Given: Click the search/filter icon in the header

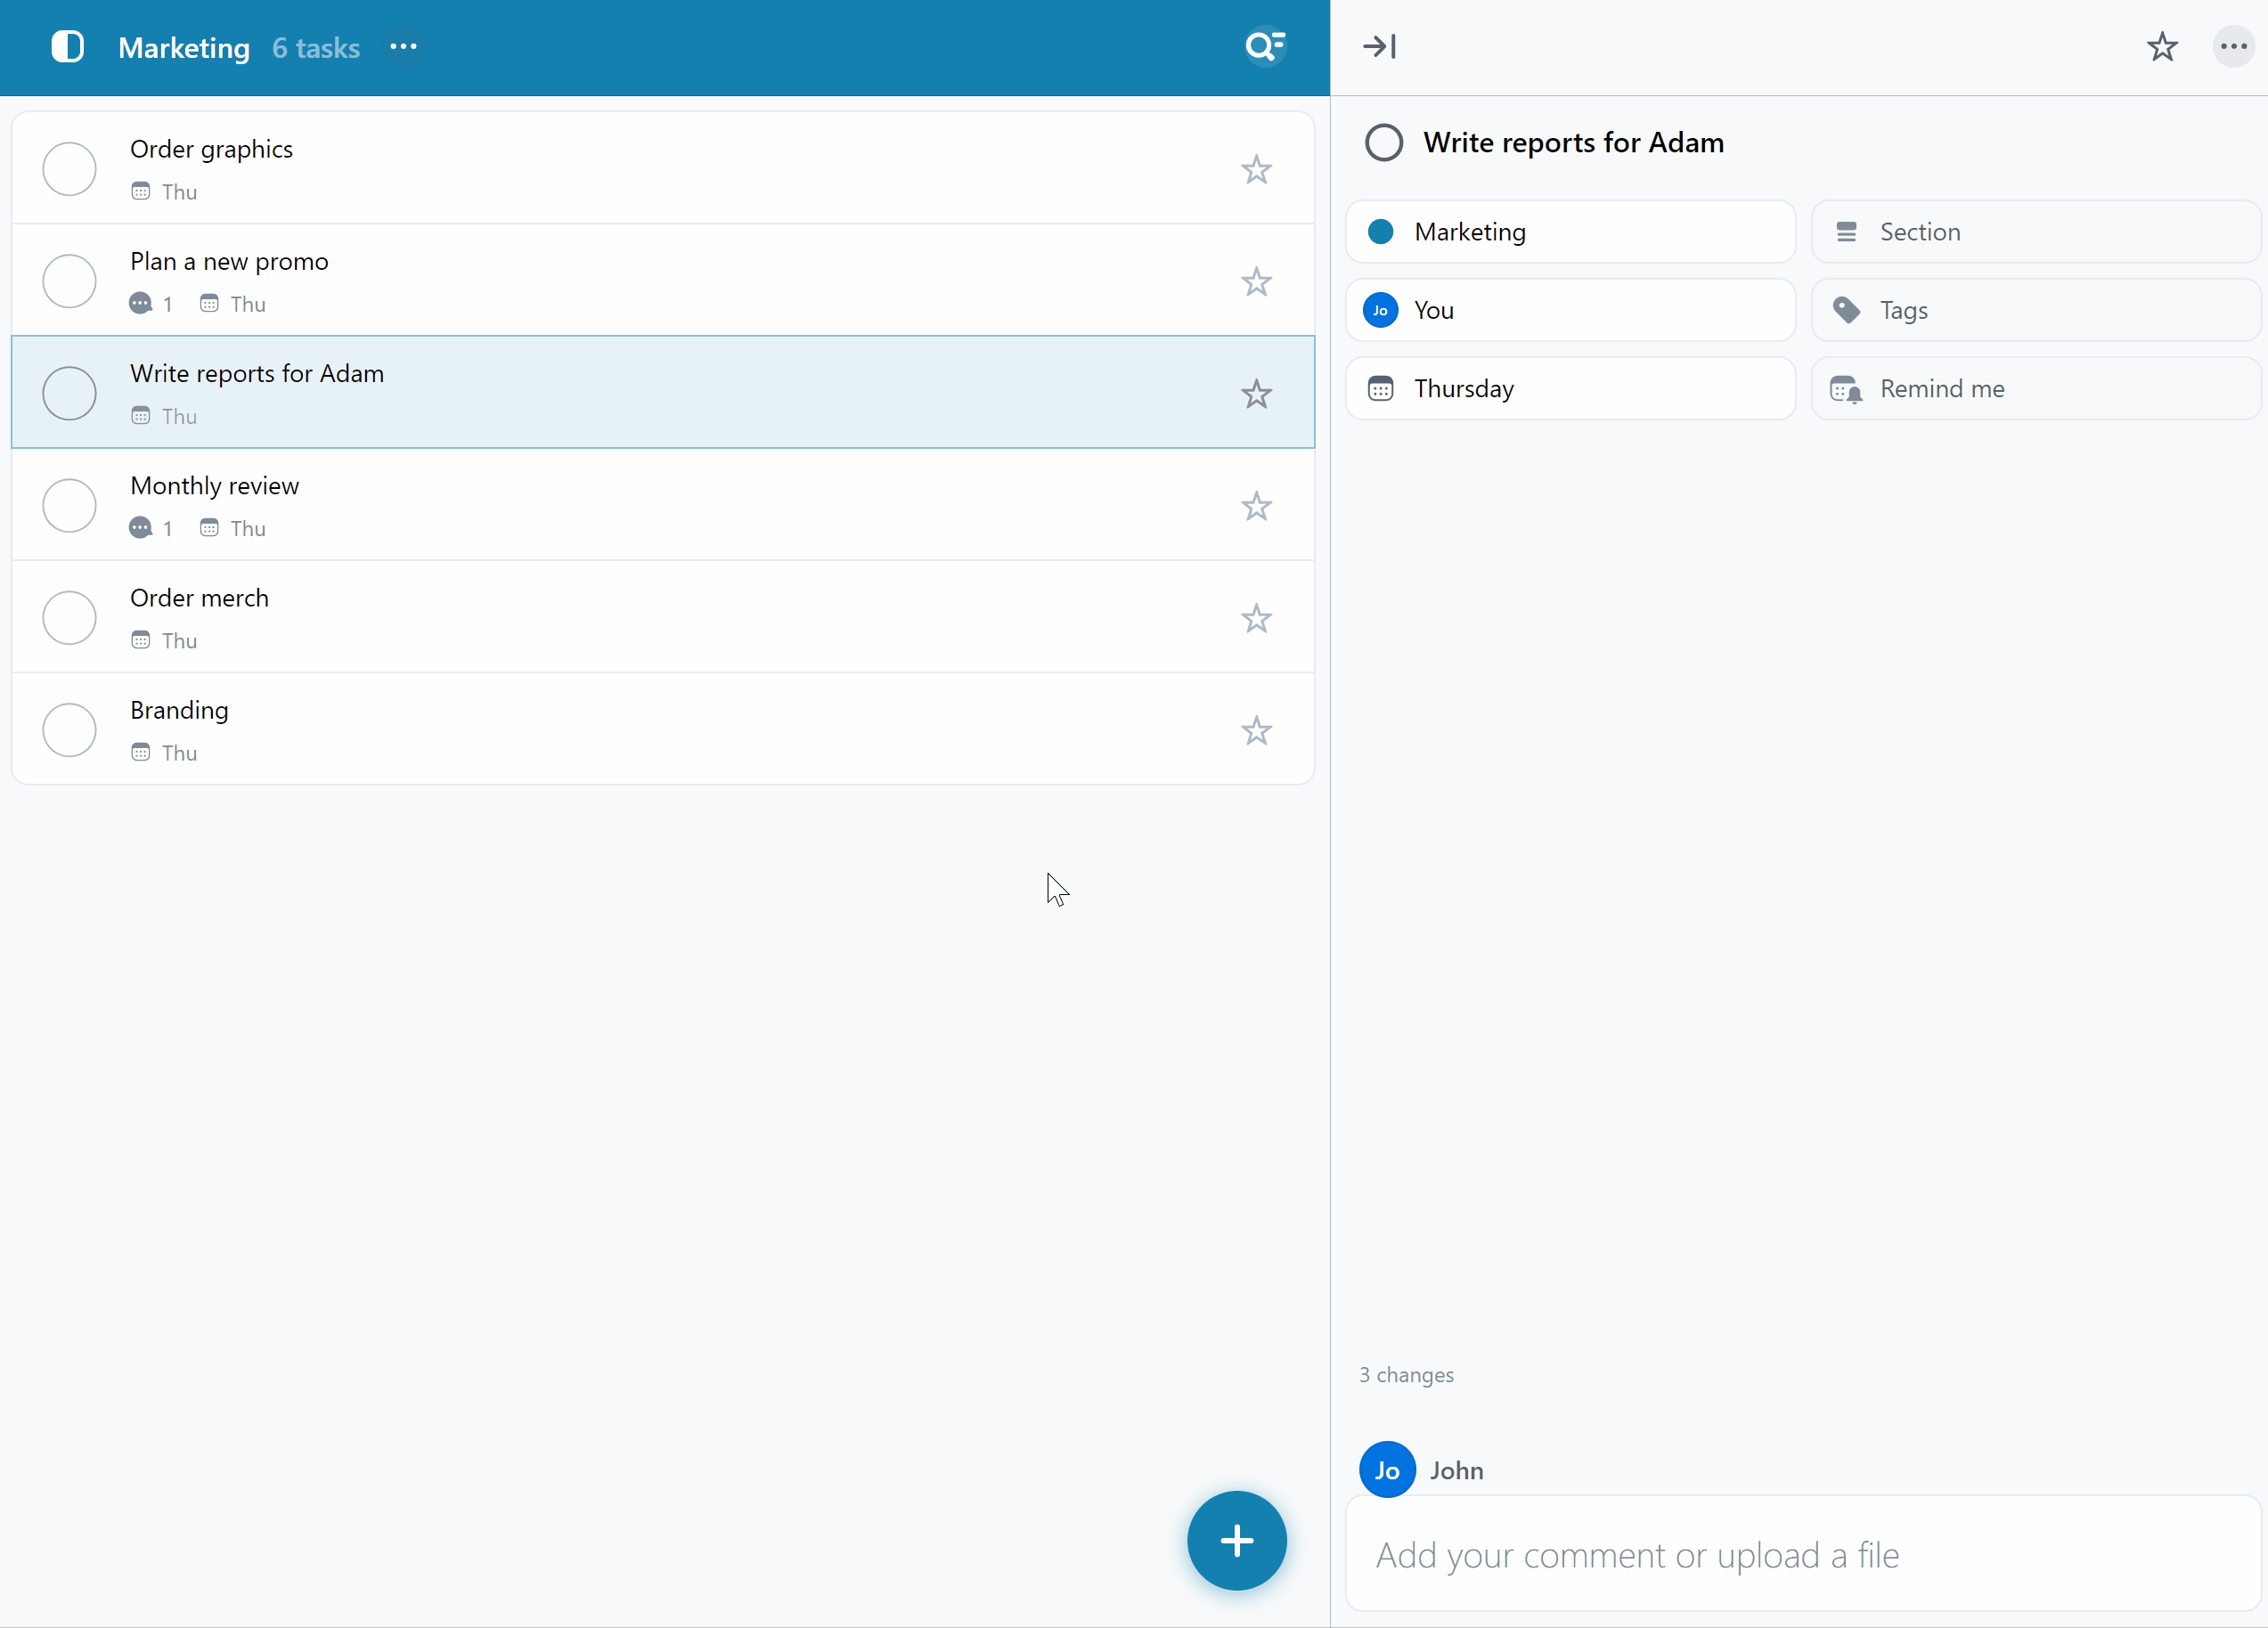Looking at the screenshot, I should (x=1264, y=47).
